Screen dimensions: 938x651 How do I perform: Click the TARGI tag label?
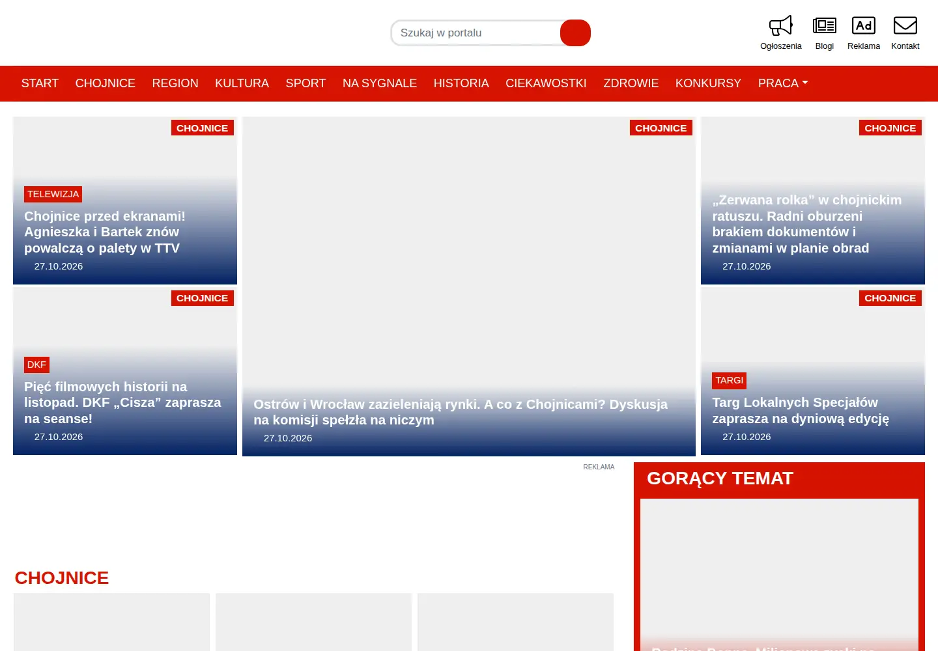[729, 380]
